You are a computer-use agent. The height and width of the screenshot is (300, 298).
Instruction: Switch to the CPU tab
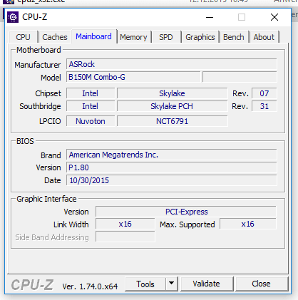click(24, 37)
